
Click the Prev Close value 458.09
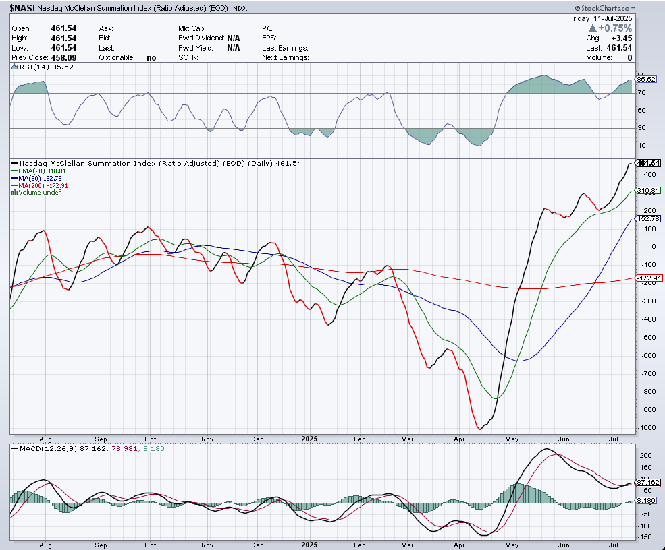point(63,57)
